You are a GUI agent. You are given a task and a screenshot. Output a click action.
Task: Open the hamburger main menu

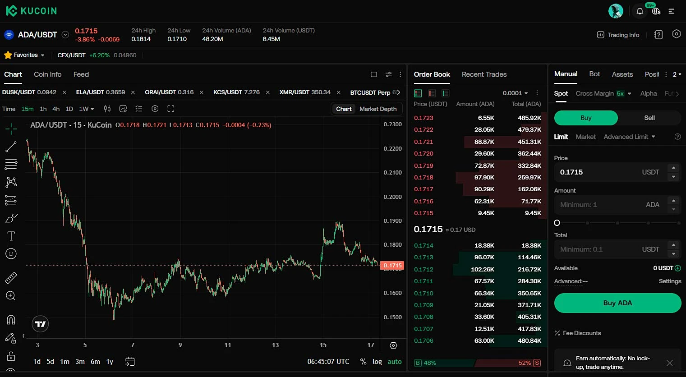(x=672, y=11)
